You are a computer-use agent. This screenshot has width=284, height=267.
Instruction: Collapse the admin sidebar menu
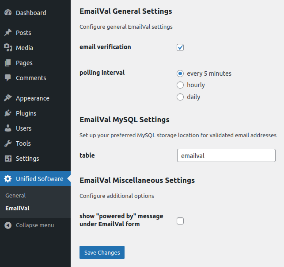29,225
